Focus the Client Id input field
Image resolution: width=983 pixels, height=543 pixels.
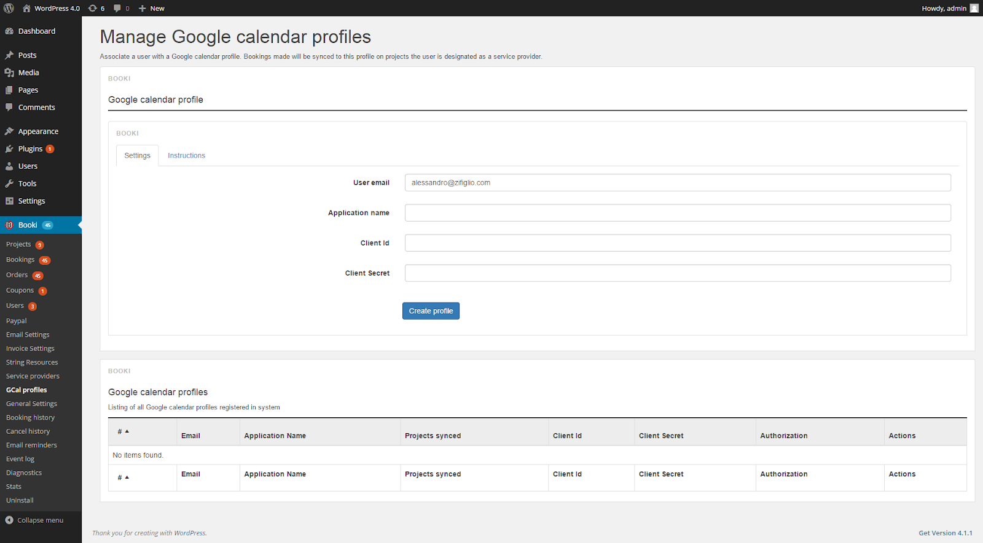pos(678,243)
